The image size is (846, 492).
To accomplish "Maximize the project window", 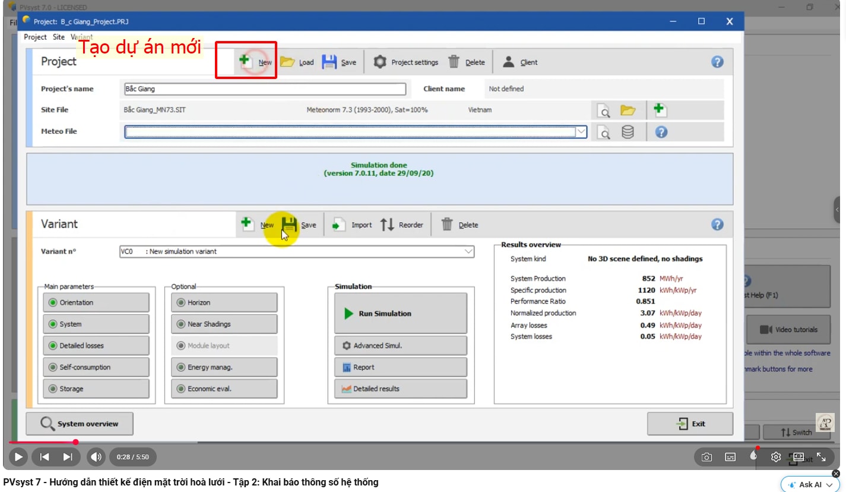I will click(x=701, y=21).
